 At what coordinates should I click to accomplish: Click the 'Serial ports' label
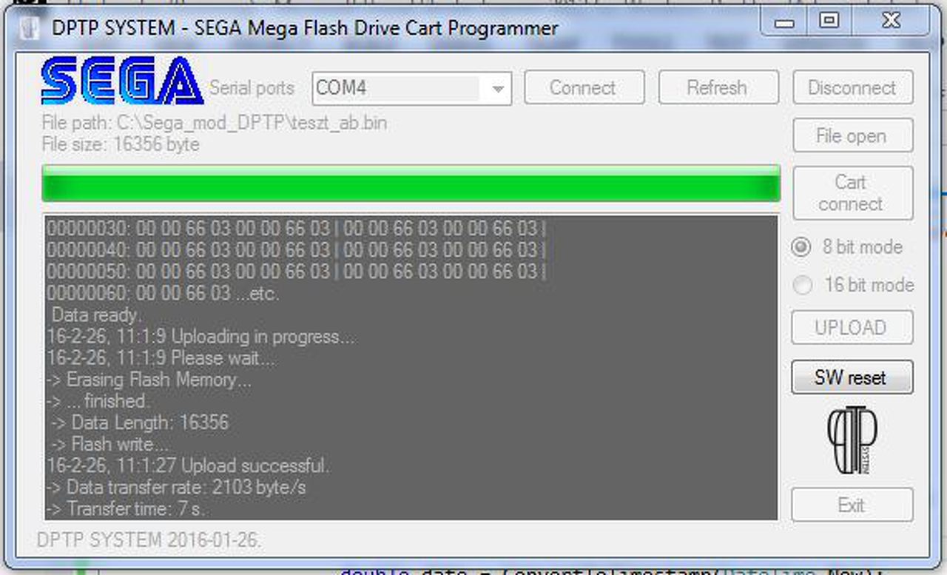(x=252, y=88)
